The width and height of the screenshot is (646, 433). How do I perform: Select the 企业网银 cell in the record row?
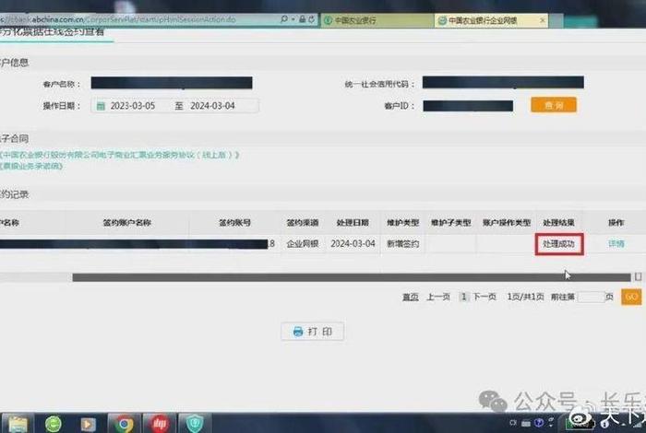[303, 244]
